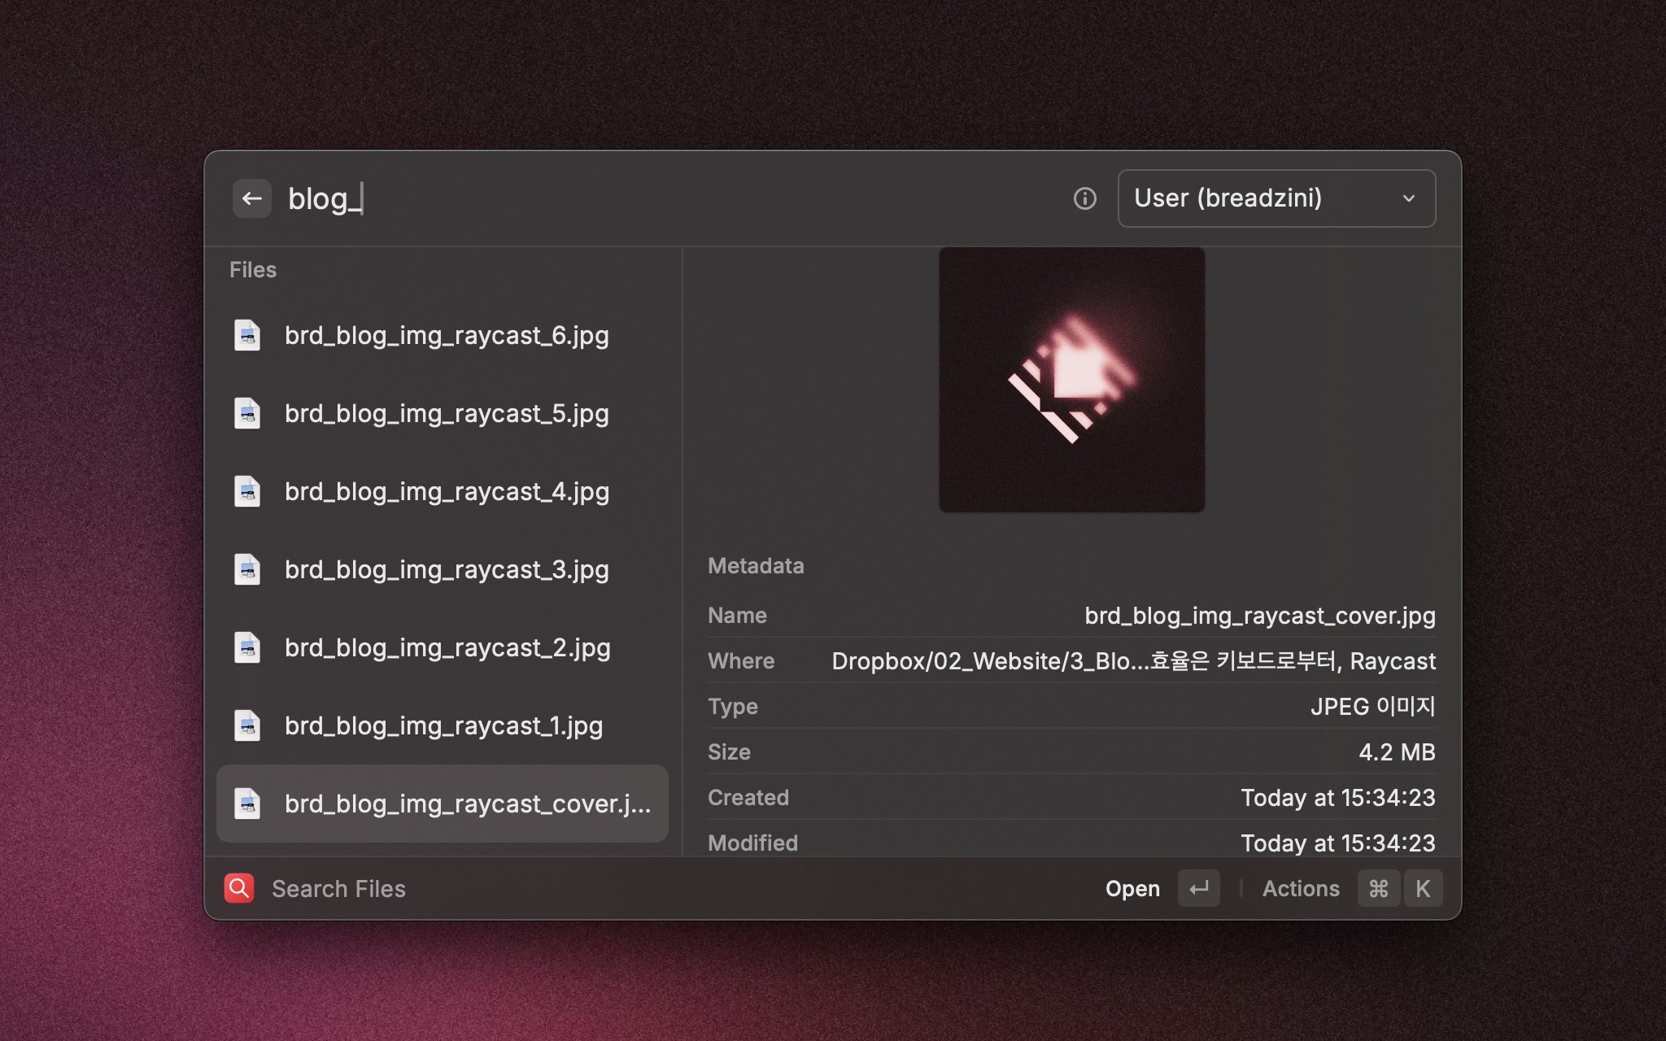Image resolution: width=1666 pixels, height=1041 pixels.
Task: Open the Actions menu
Action: (1301, 889)
